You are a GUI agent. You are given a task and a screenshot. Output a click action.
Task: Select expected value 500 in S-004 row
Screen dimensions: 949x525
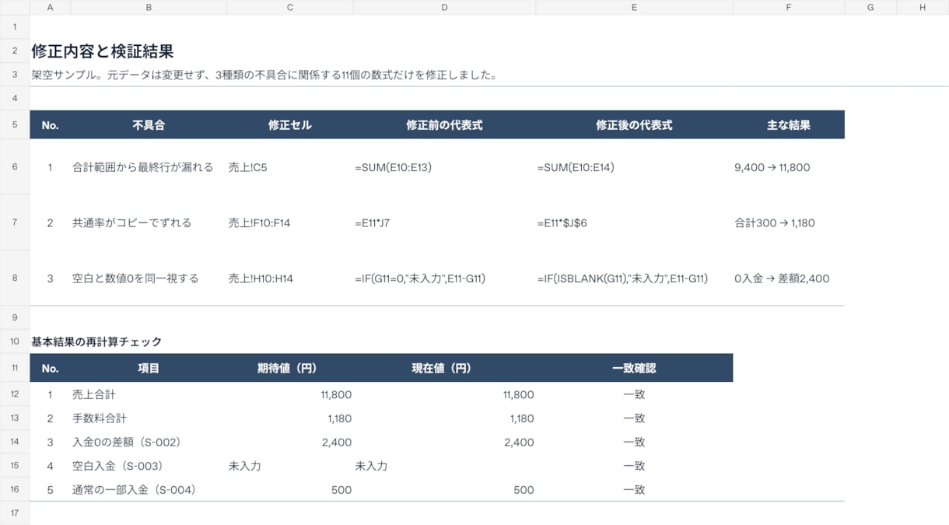[290, 490]
